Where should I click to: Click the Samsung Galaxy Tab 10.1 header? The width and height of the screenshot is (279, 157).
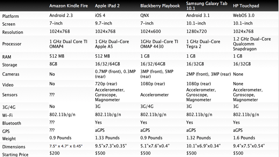(207, 6)
